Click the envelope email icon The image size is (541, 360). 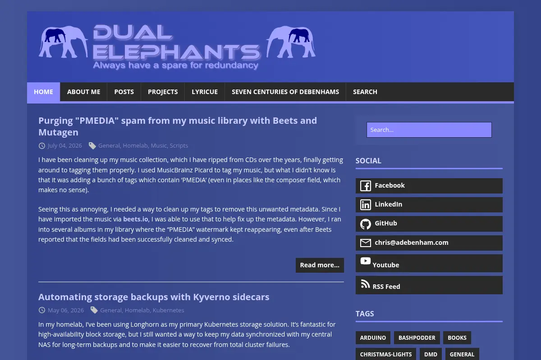tap(366, 243)
